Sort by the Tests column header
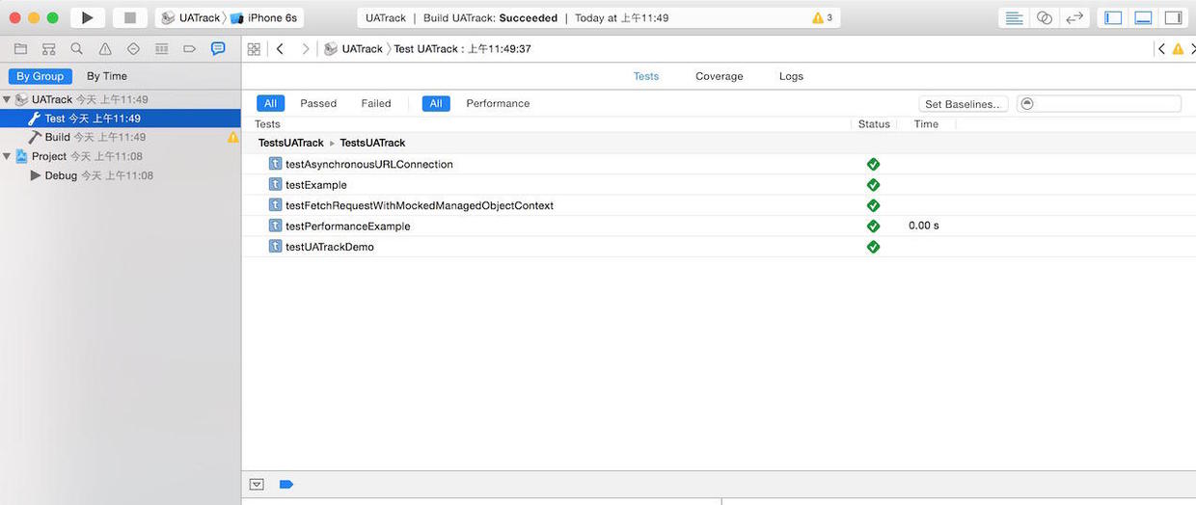The height and width of the screenshot is (505, 1196). pyautogui.click(x=267, y=124)
